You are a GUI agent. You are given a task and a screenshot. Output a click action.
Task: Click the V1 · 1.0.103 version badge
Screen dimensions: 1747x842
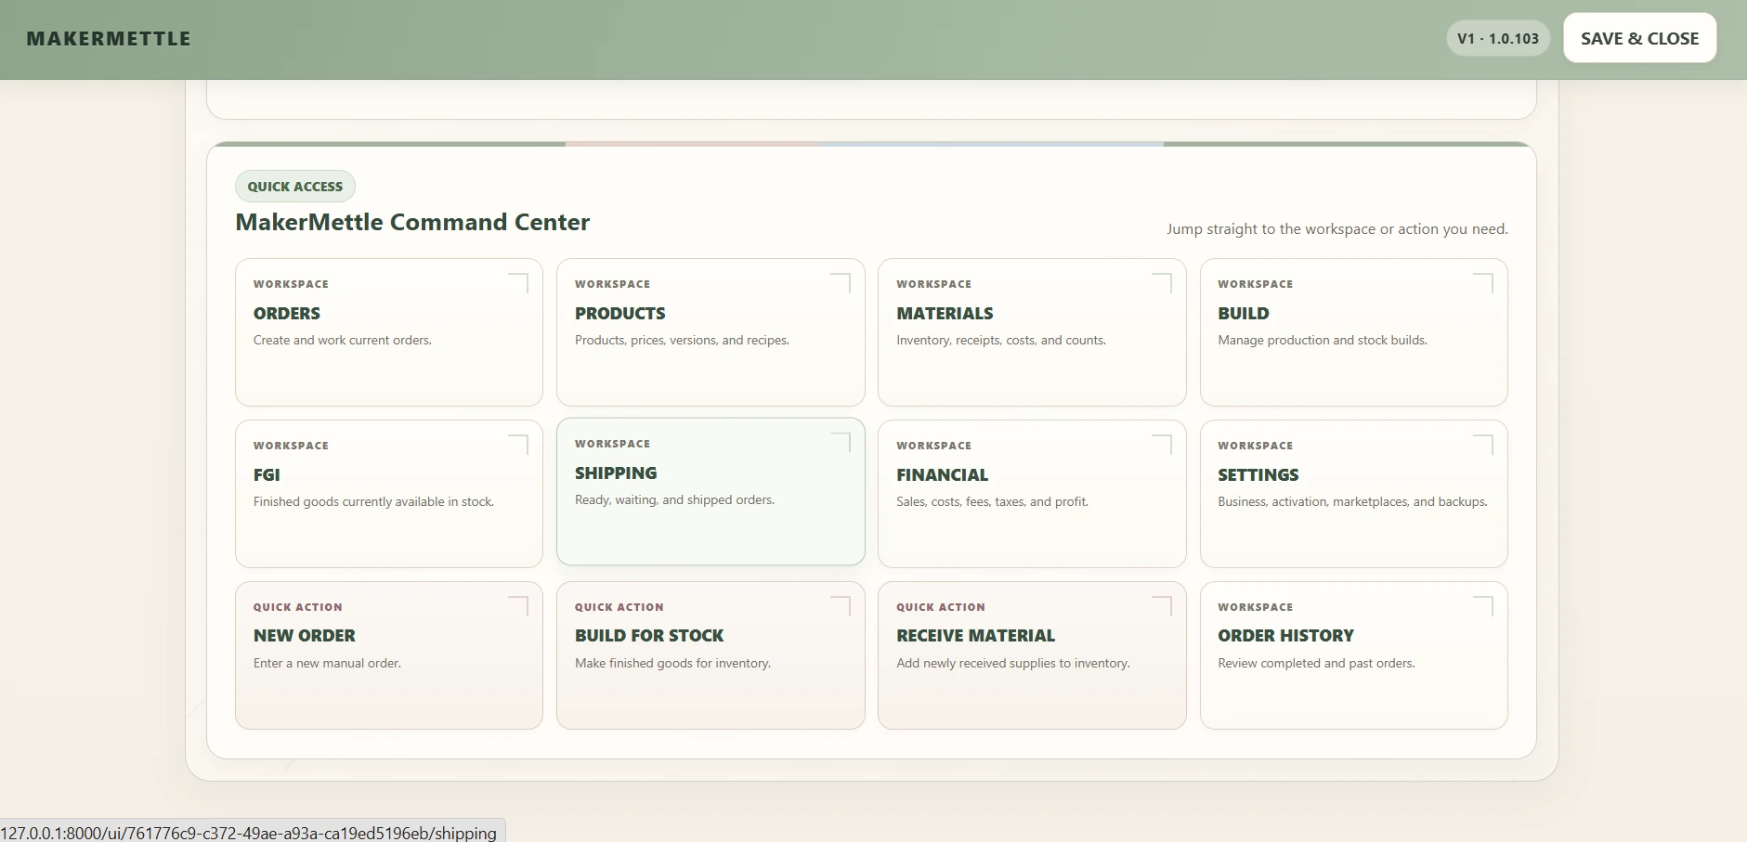point(1498,38)
